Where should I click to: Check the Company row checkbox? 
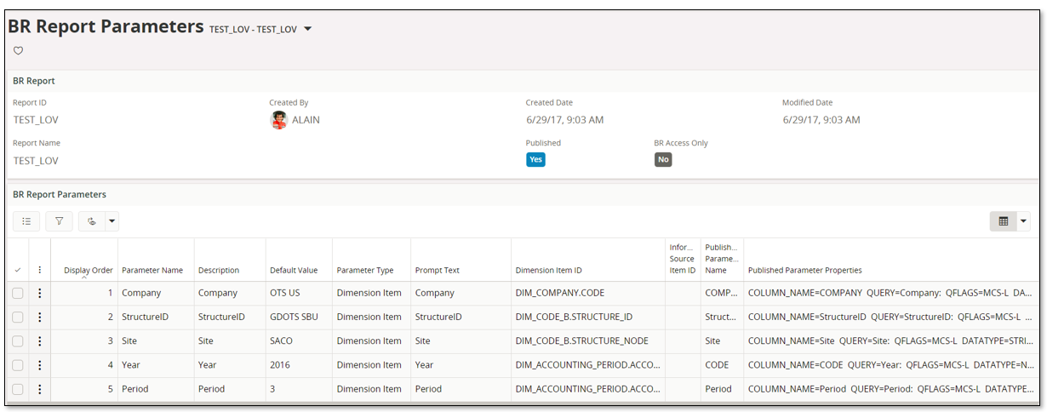click(18, 293)
